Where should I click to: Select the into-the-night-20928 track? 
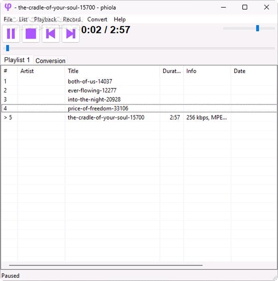pyautogui.click(x=94, y=100)
